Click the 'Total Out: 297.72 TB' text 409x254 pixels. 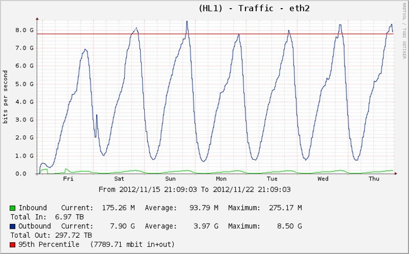point(52,235)
